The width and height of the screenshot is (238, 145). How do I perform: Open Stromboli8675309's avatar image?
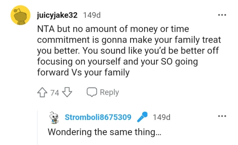[x=53, y=117]
